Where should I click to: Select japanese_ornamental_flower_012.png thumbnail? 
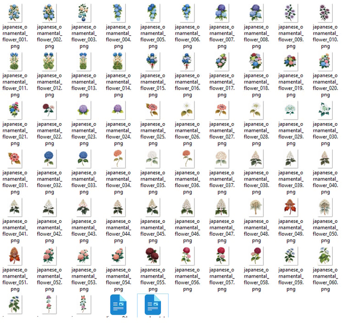tap(49, 62)
